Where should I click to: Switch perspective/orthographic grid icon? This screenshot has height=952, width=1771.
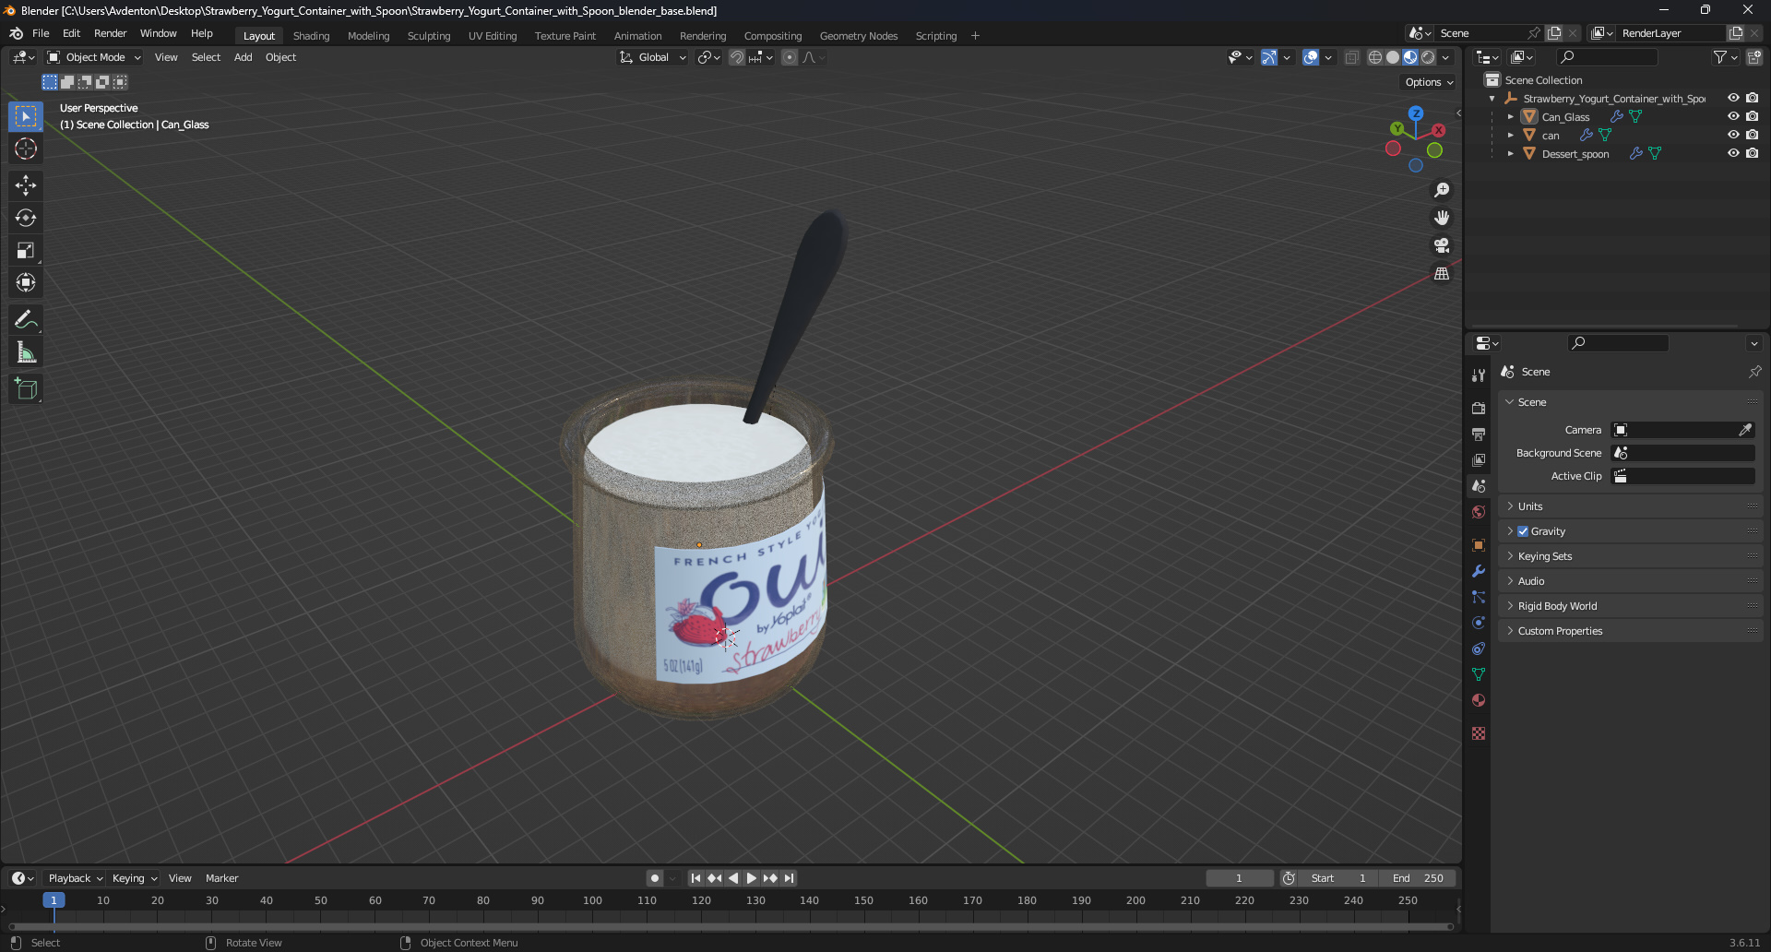pyautogui.click(x=1441, y=273)
